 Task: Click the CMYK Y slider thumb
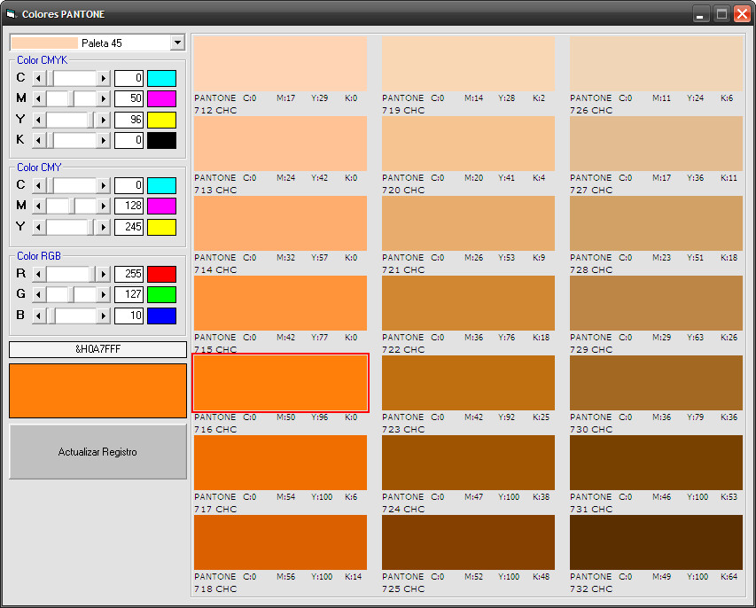(x=91, y=120)
